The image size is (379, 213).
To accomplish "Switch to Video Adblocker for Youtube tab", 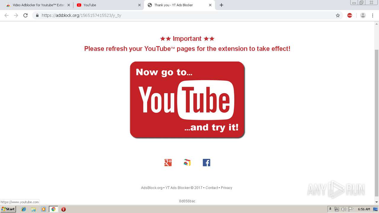I will coord(38,5).
